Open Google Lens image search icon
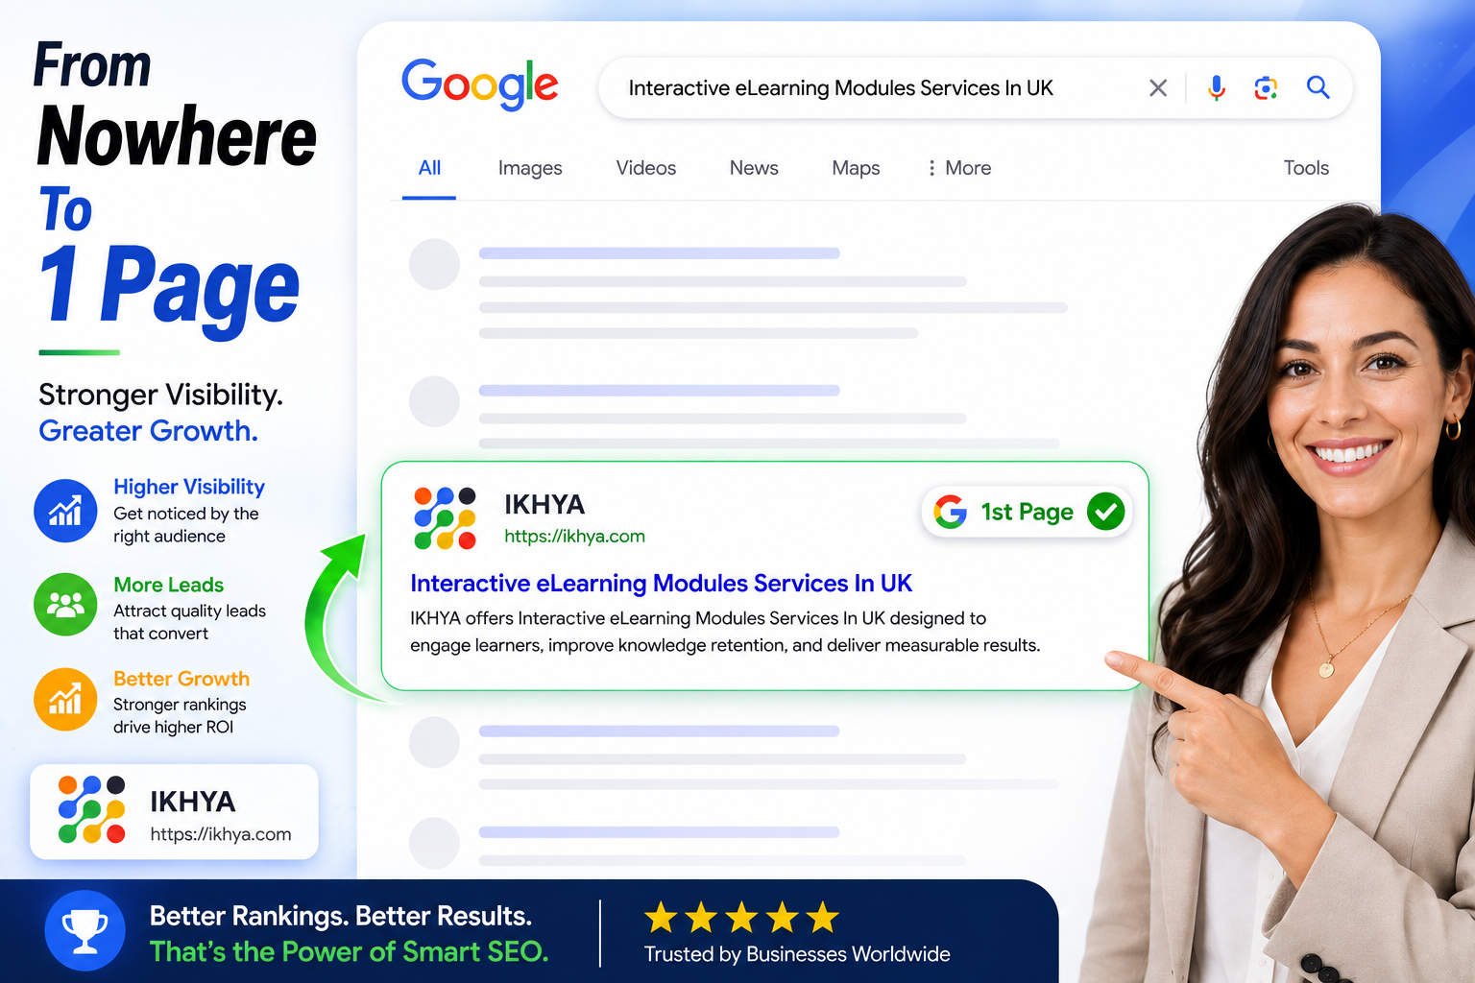1475x983 pixels. coord(1267,88)
